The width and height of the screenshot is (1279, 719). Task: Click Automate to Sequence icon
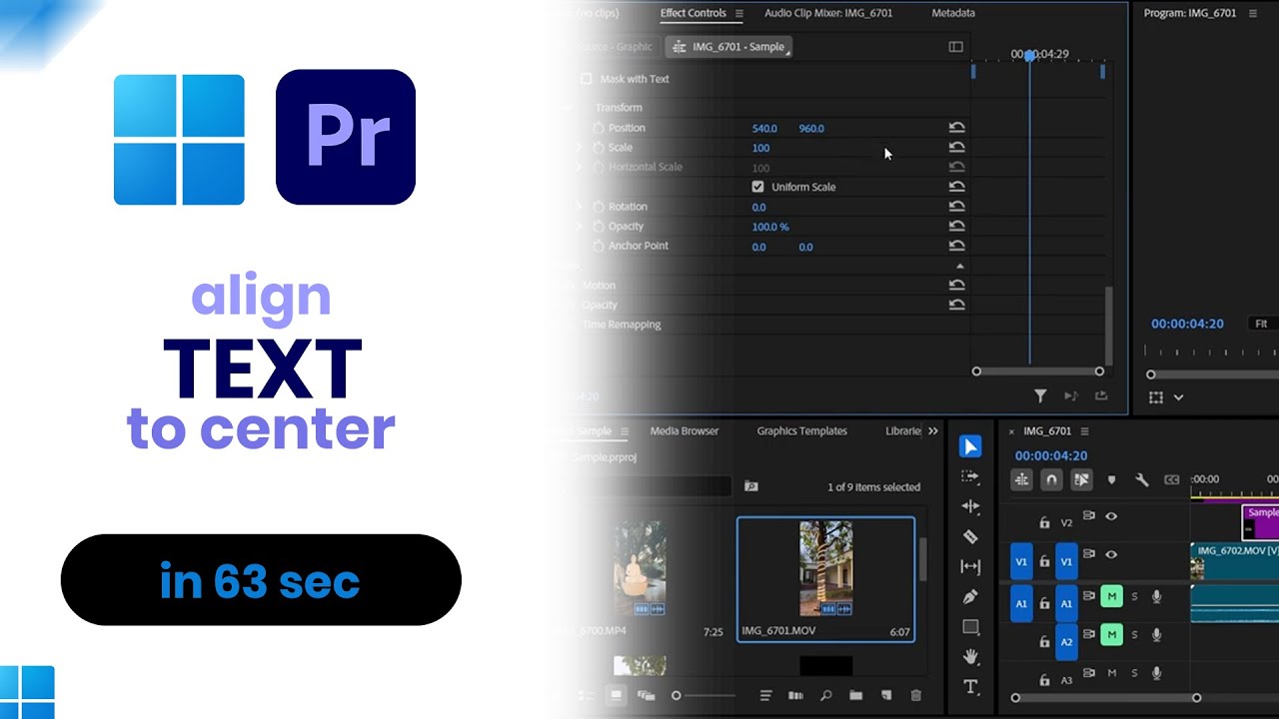(796, 695)
